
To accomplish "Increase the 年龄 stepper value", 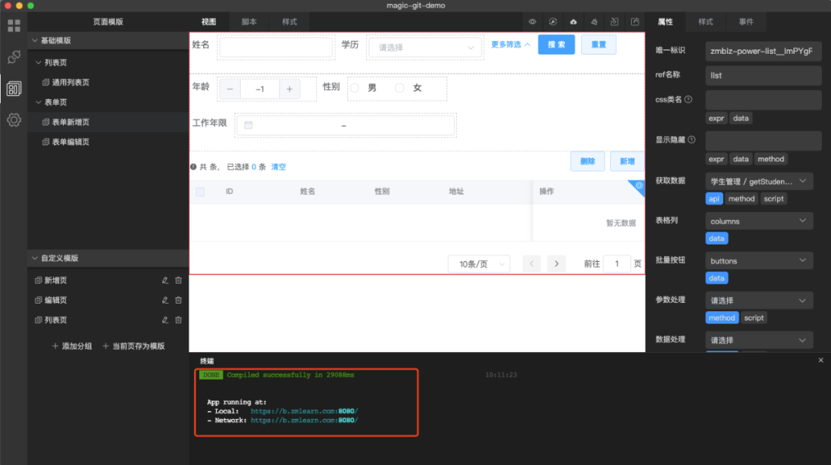I will point(289,89).
